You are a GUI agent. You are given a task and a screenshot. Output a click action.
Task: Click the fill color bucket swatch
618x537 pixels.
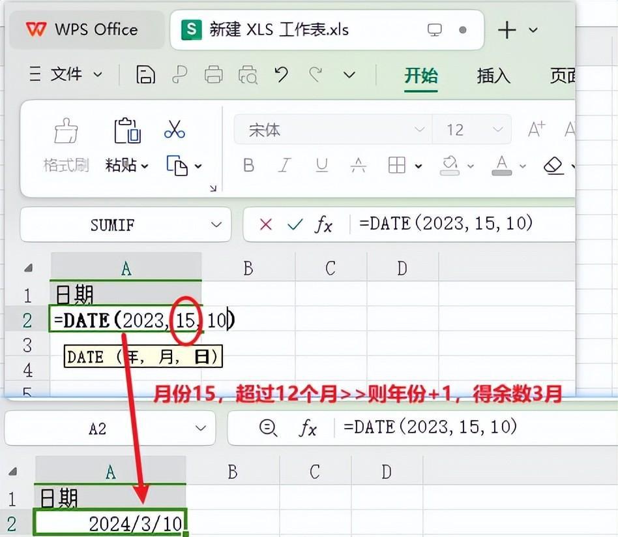point(450,165)
